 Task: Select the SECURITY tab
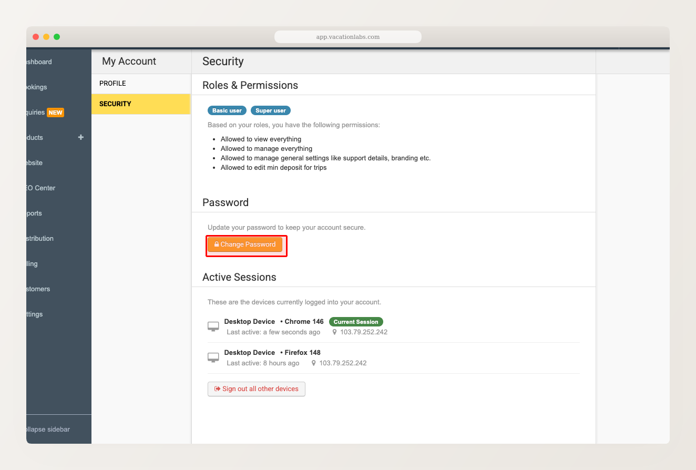115,104
